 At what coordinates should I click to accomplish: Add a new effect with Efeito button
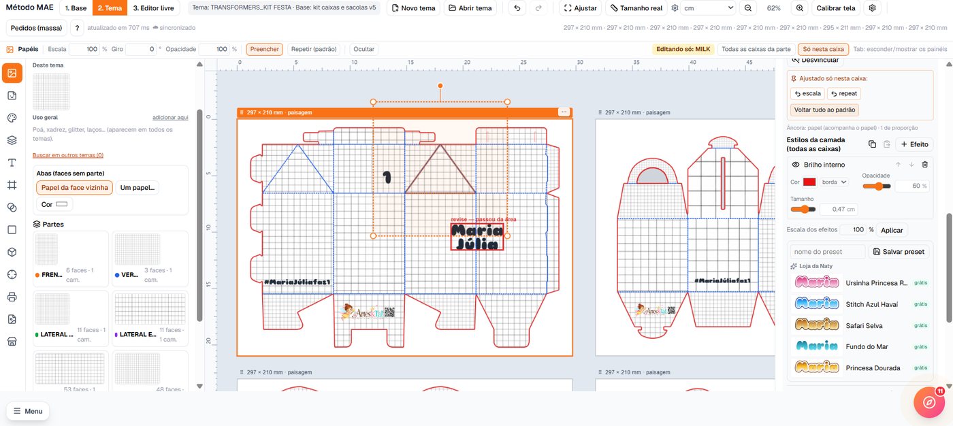[x=914, y=144]
